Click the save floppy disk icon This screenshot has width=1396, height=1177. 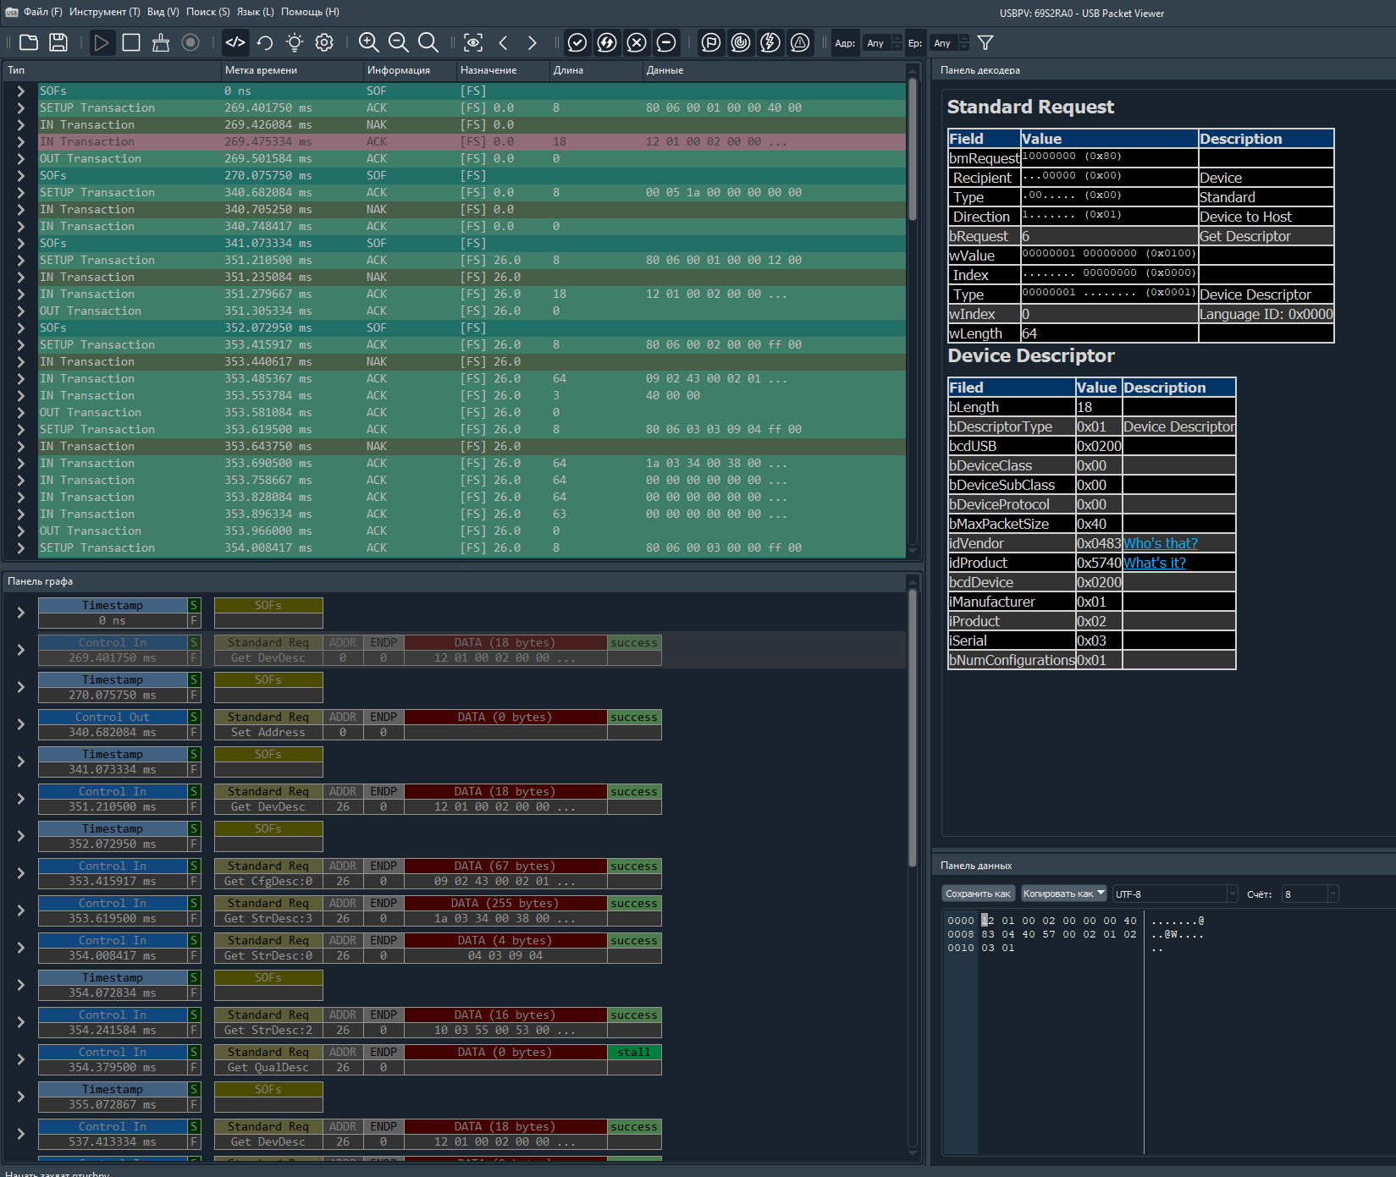point(58,42)
